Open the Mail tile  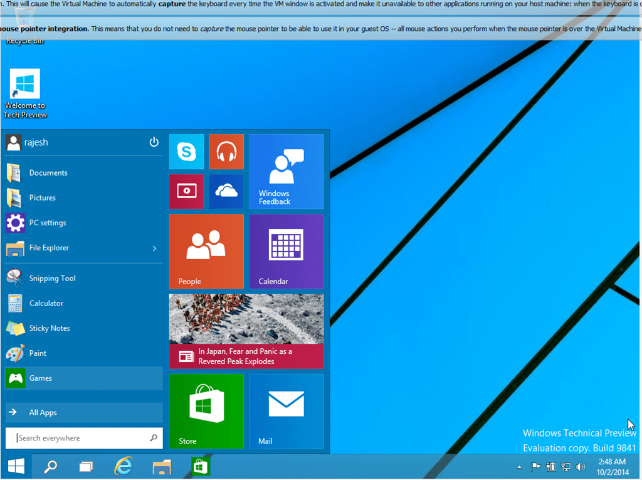(286, 411)
